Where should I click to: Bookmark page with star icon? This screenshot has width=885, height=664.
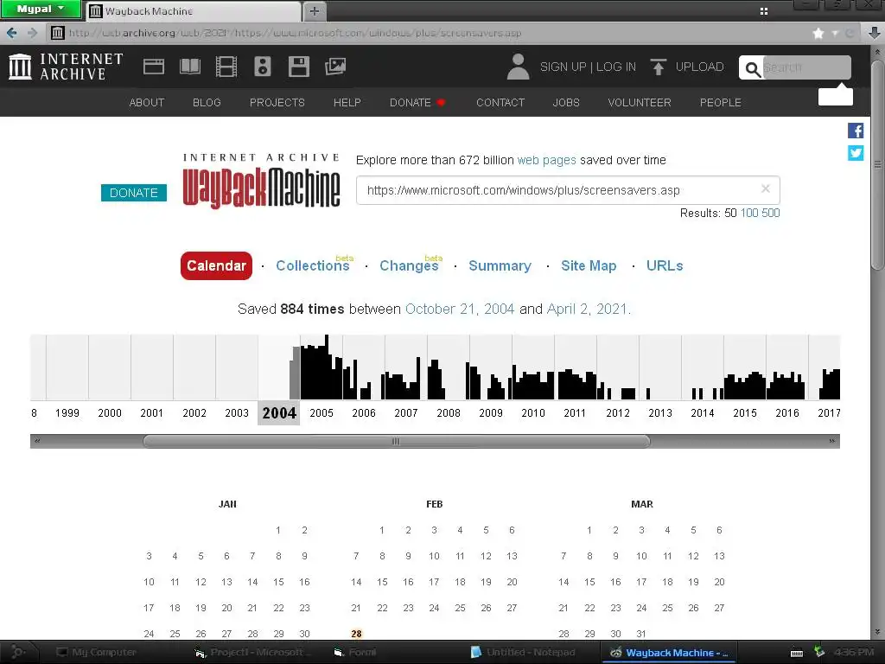pos(818,34)
